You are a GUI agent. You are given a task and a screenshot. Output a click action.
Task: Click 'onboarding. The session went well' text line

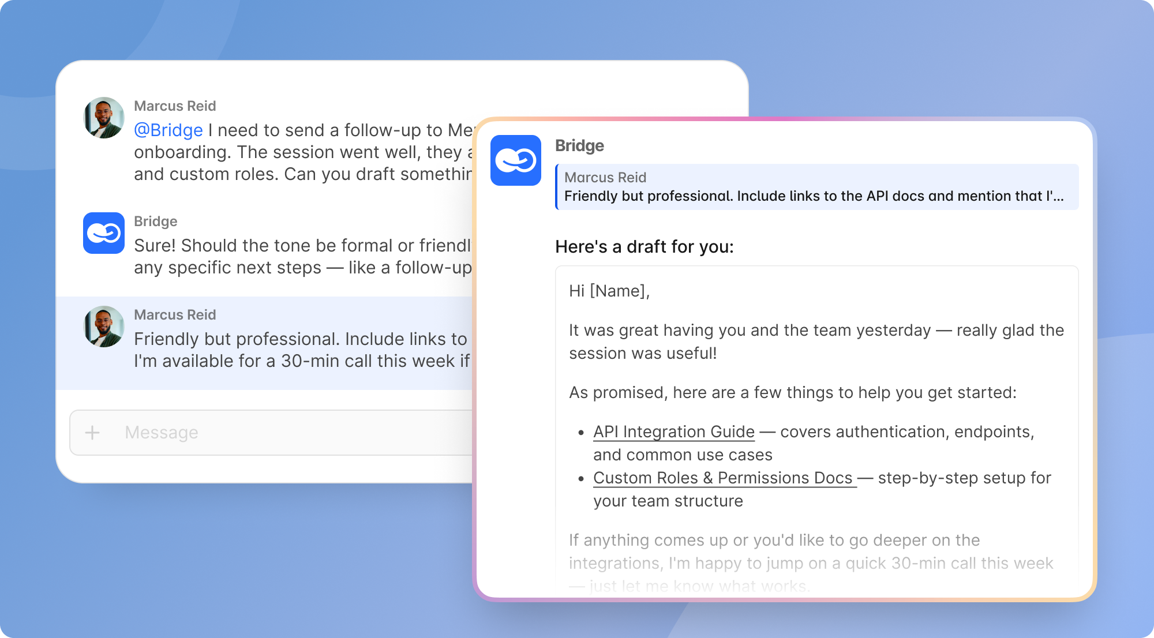[304, 152]
